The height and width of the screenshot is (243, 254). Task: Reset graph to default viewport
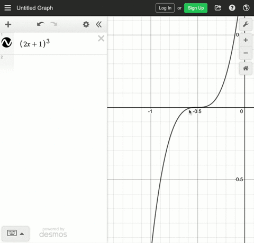point(246,68)
